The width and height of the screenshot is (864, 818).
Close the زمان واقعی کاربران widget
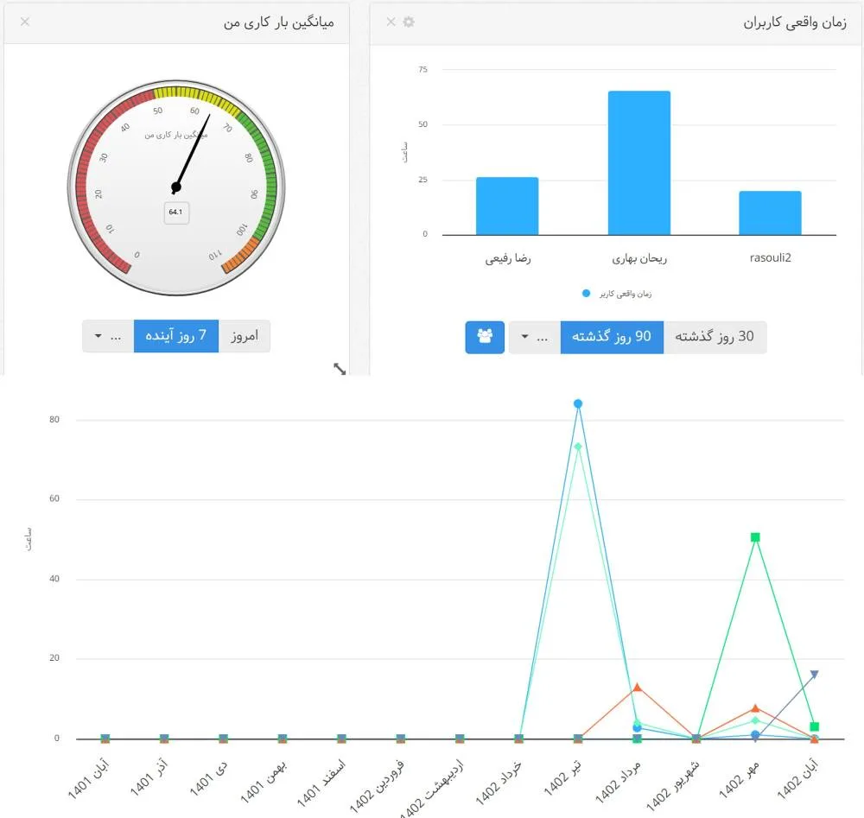point(391,22)
